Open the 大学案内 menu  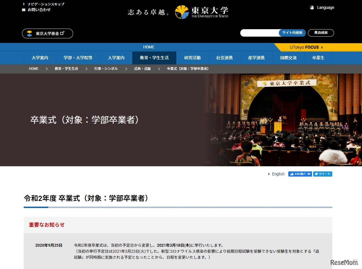(x=40, y=58)
